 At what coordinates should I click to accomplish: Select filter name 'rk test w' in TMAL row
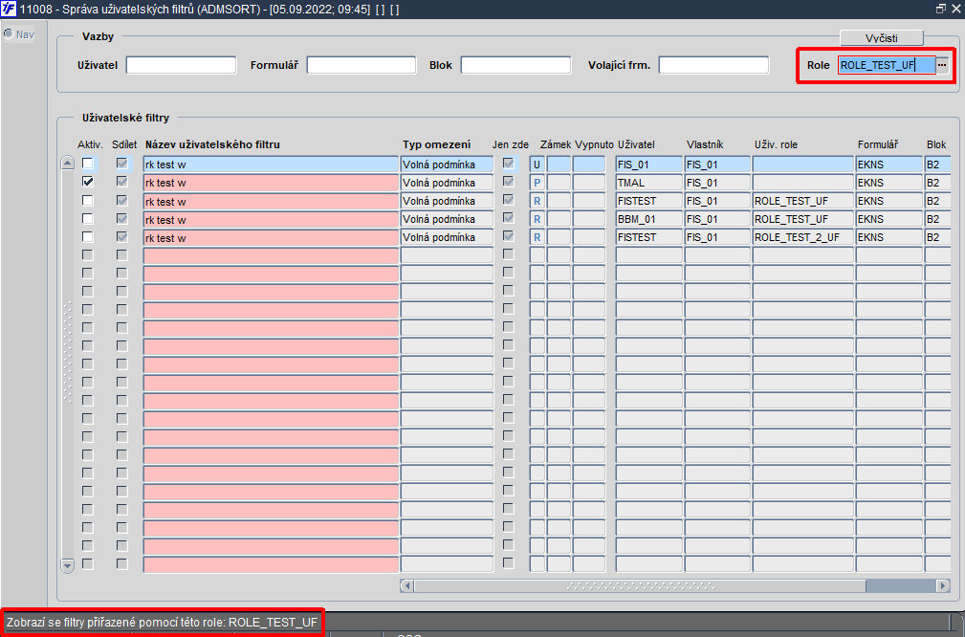[271, 183]
